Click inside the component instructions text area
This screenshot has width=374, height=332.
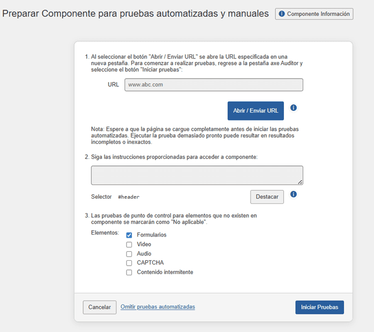coord(196,175)
